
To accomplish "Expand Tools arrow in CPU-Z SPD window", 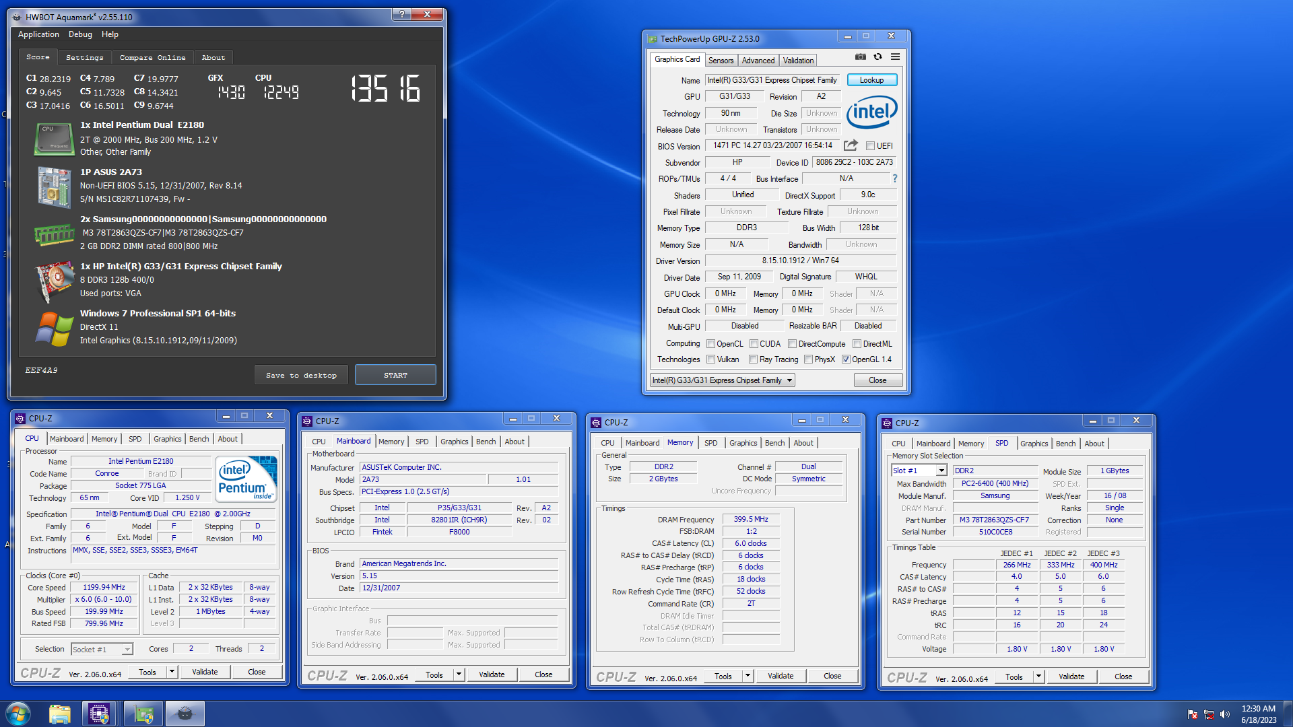I will tap(1038, 677).
